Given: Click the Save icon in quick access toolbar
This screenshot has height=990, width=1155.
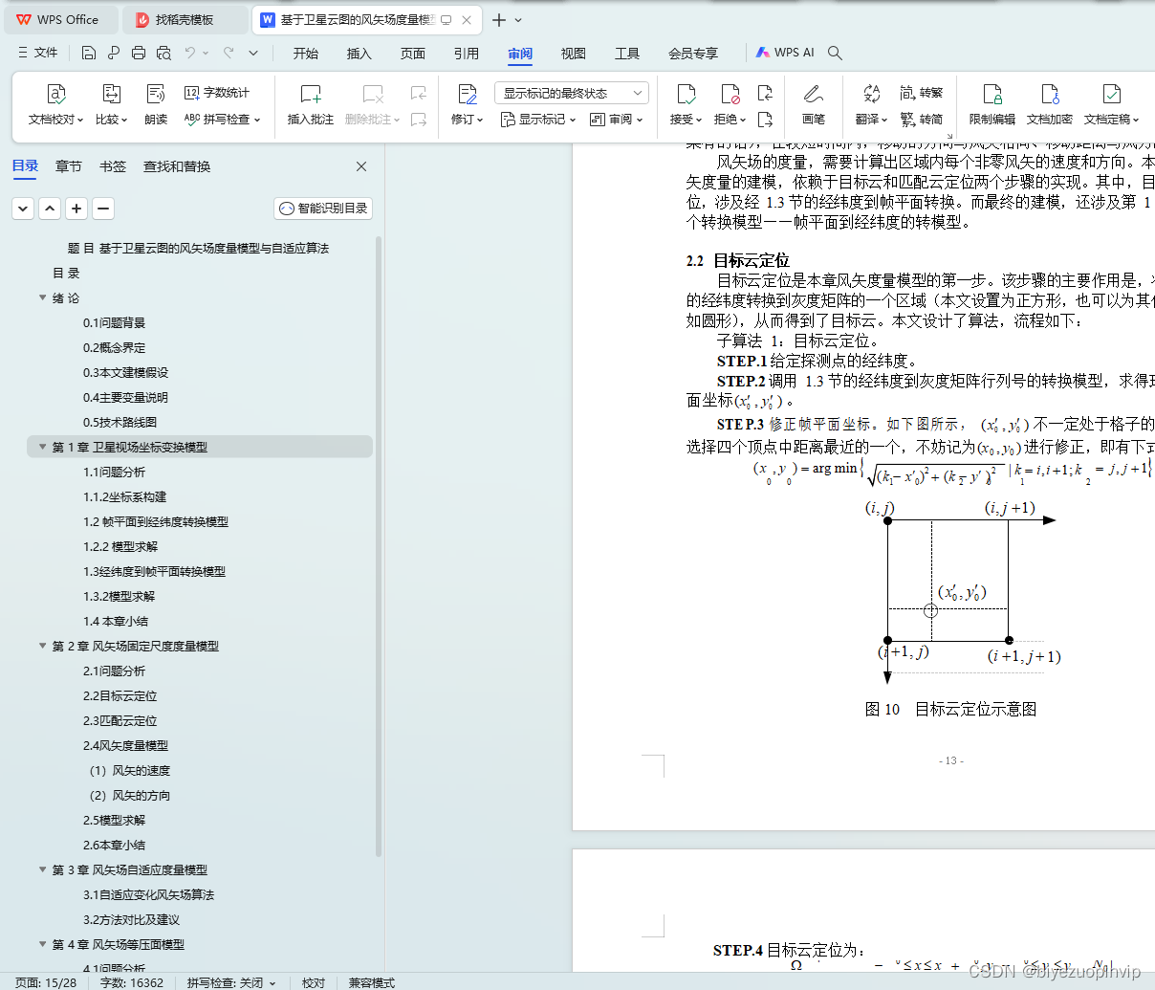Looking at the screenshot, I should tap(89, 53).
